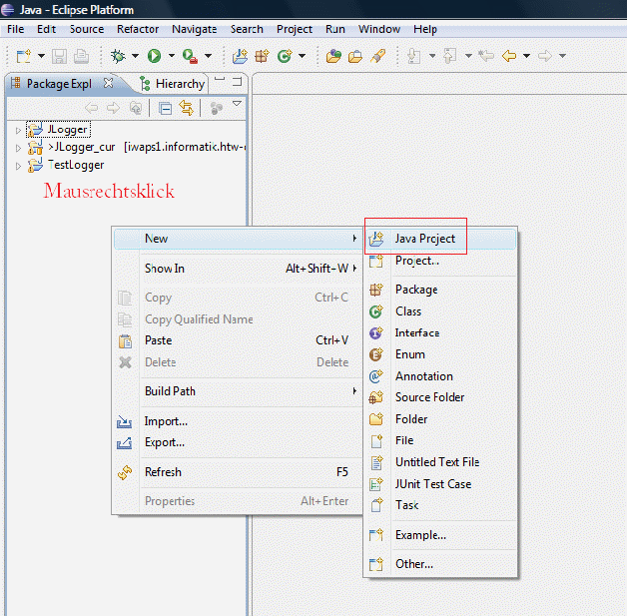Click the Print toolbar icon
The height and width of the screenshot is (616, 627).
[81, 56]
